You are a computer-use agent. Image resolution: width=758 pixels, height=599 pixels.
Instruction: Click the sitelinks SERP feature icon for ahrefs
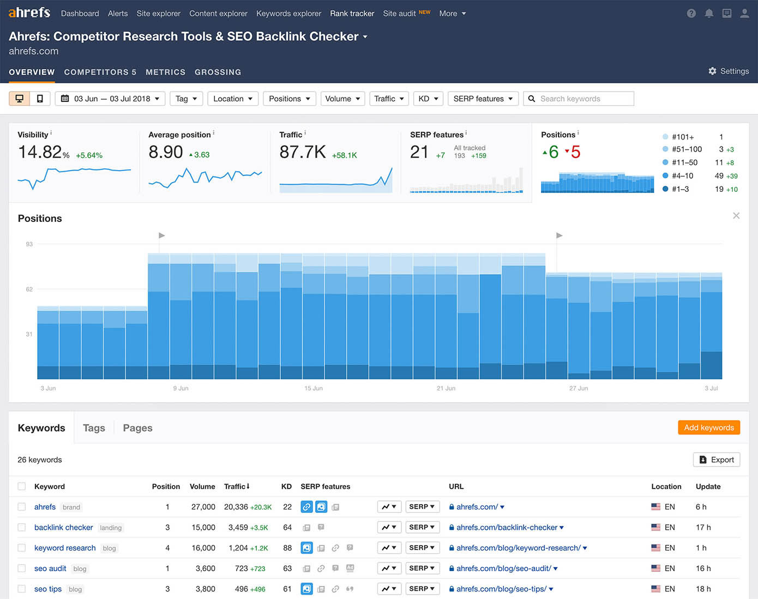[306, 506]
